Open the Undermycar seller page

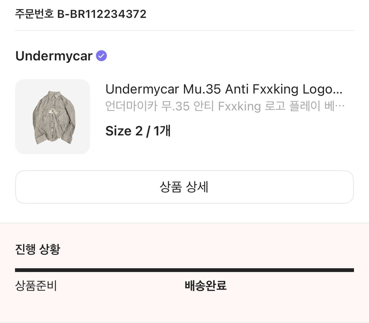pos(53,56)
